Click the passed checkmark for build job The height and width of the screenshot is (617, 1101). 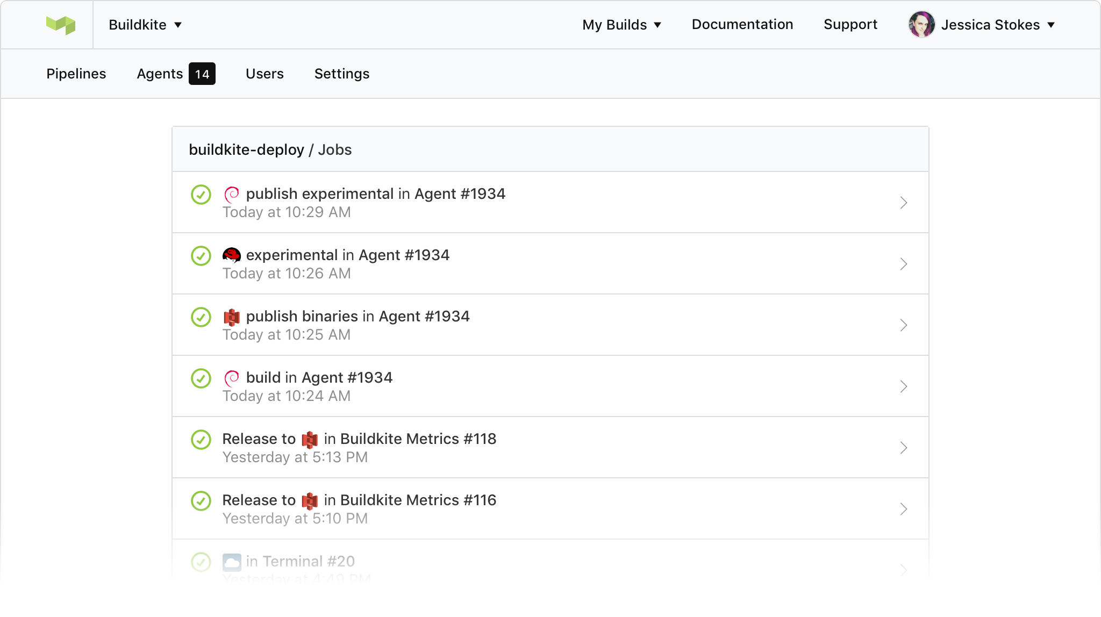pos(201,378)
